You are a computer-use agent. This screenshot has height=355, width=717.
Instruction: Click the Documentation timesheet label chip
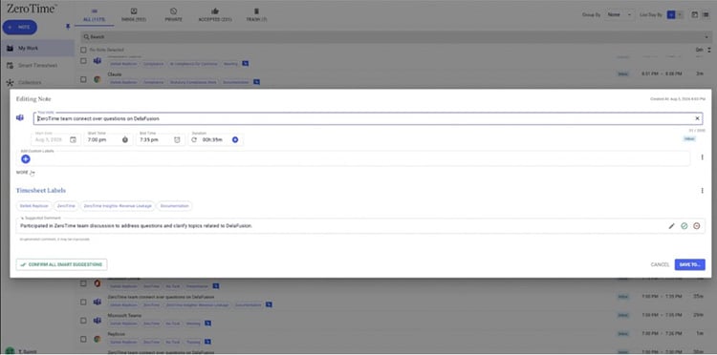click(x=174, y=206)
